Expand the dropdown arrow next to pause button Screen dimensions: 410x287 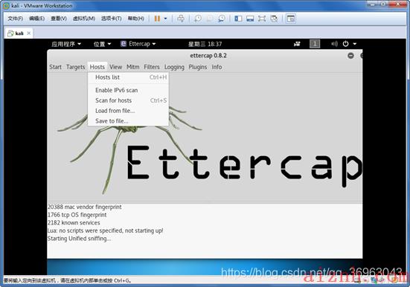[x=165, y=19]
